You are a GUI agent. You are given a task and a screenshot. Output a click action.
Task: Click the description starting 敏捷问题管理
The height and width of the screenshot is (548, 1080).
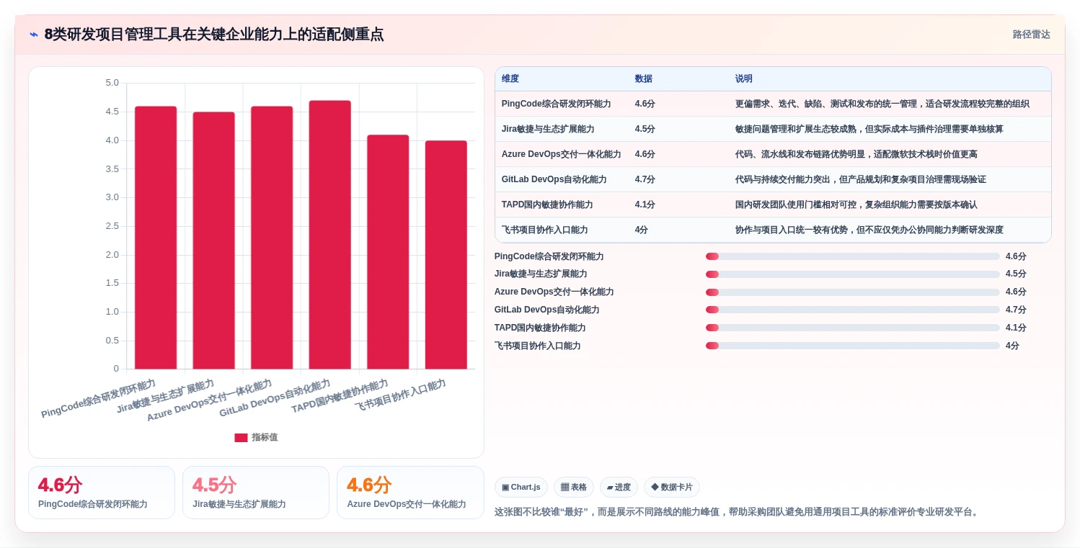click(x=869, y=129)
